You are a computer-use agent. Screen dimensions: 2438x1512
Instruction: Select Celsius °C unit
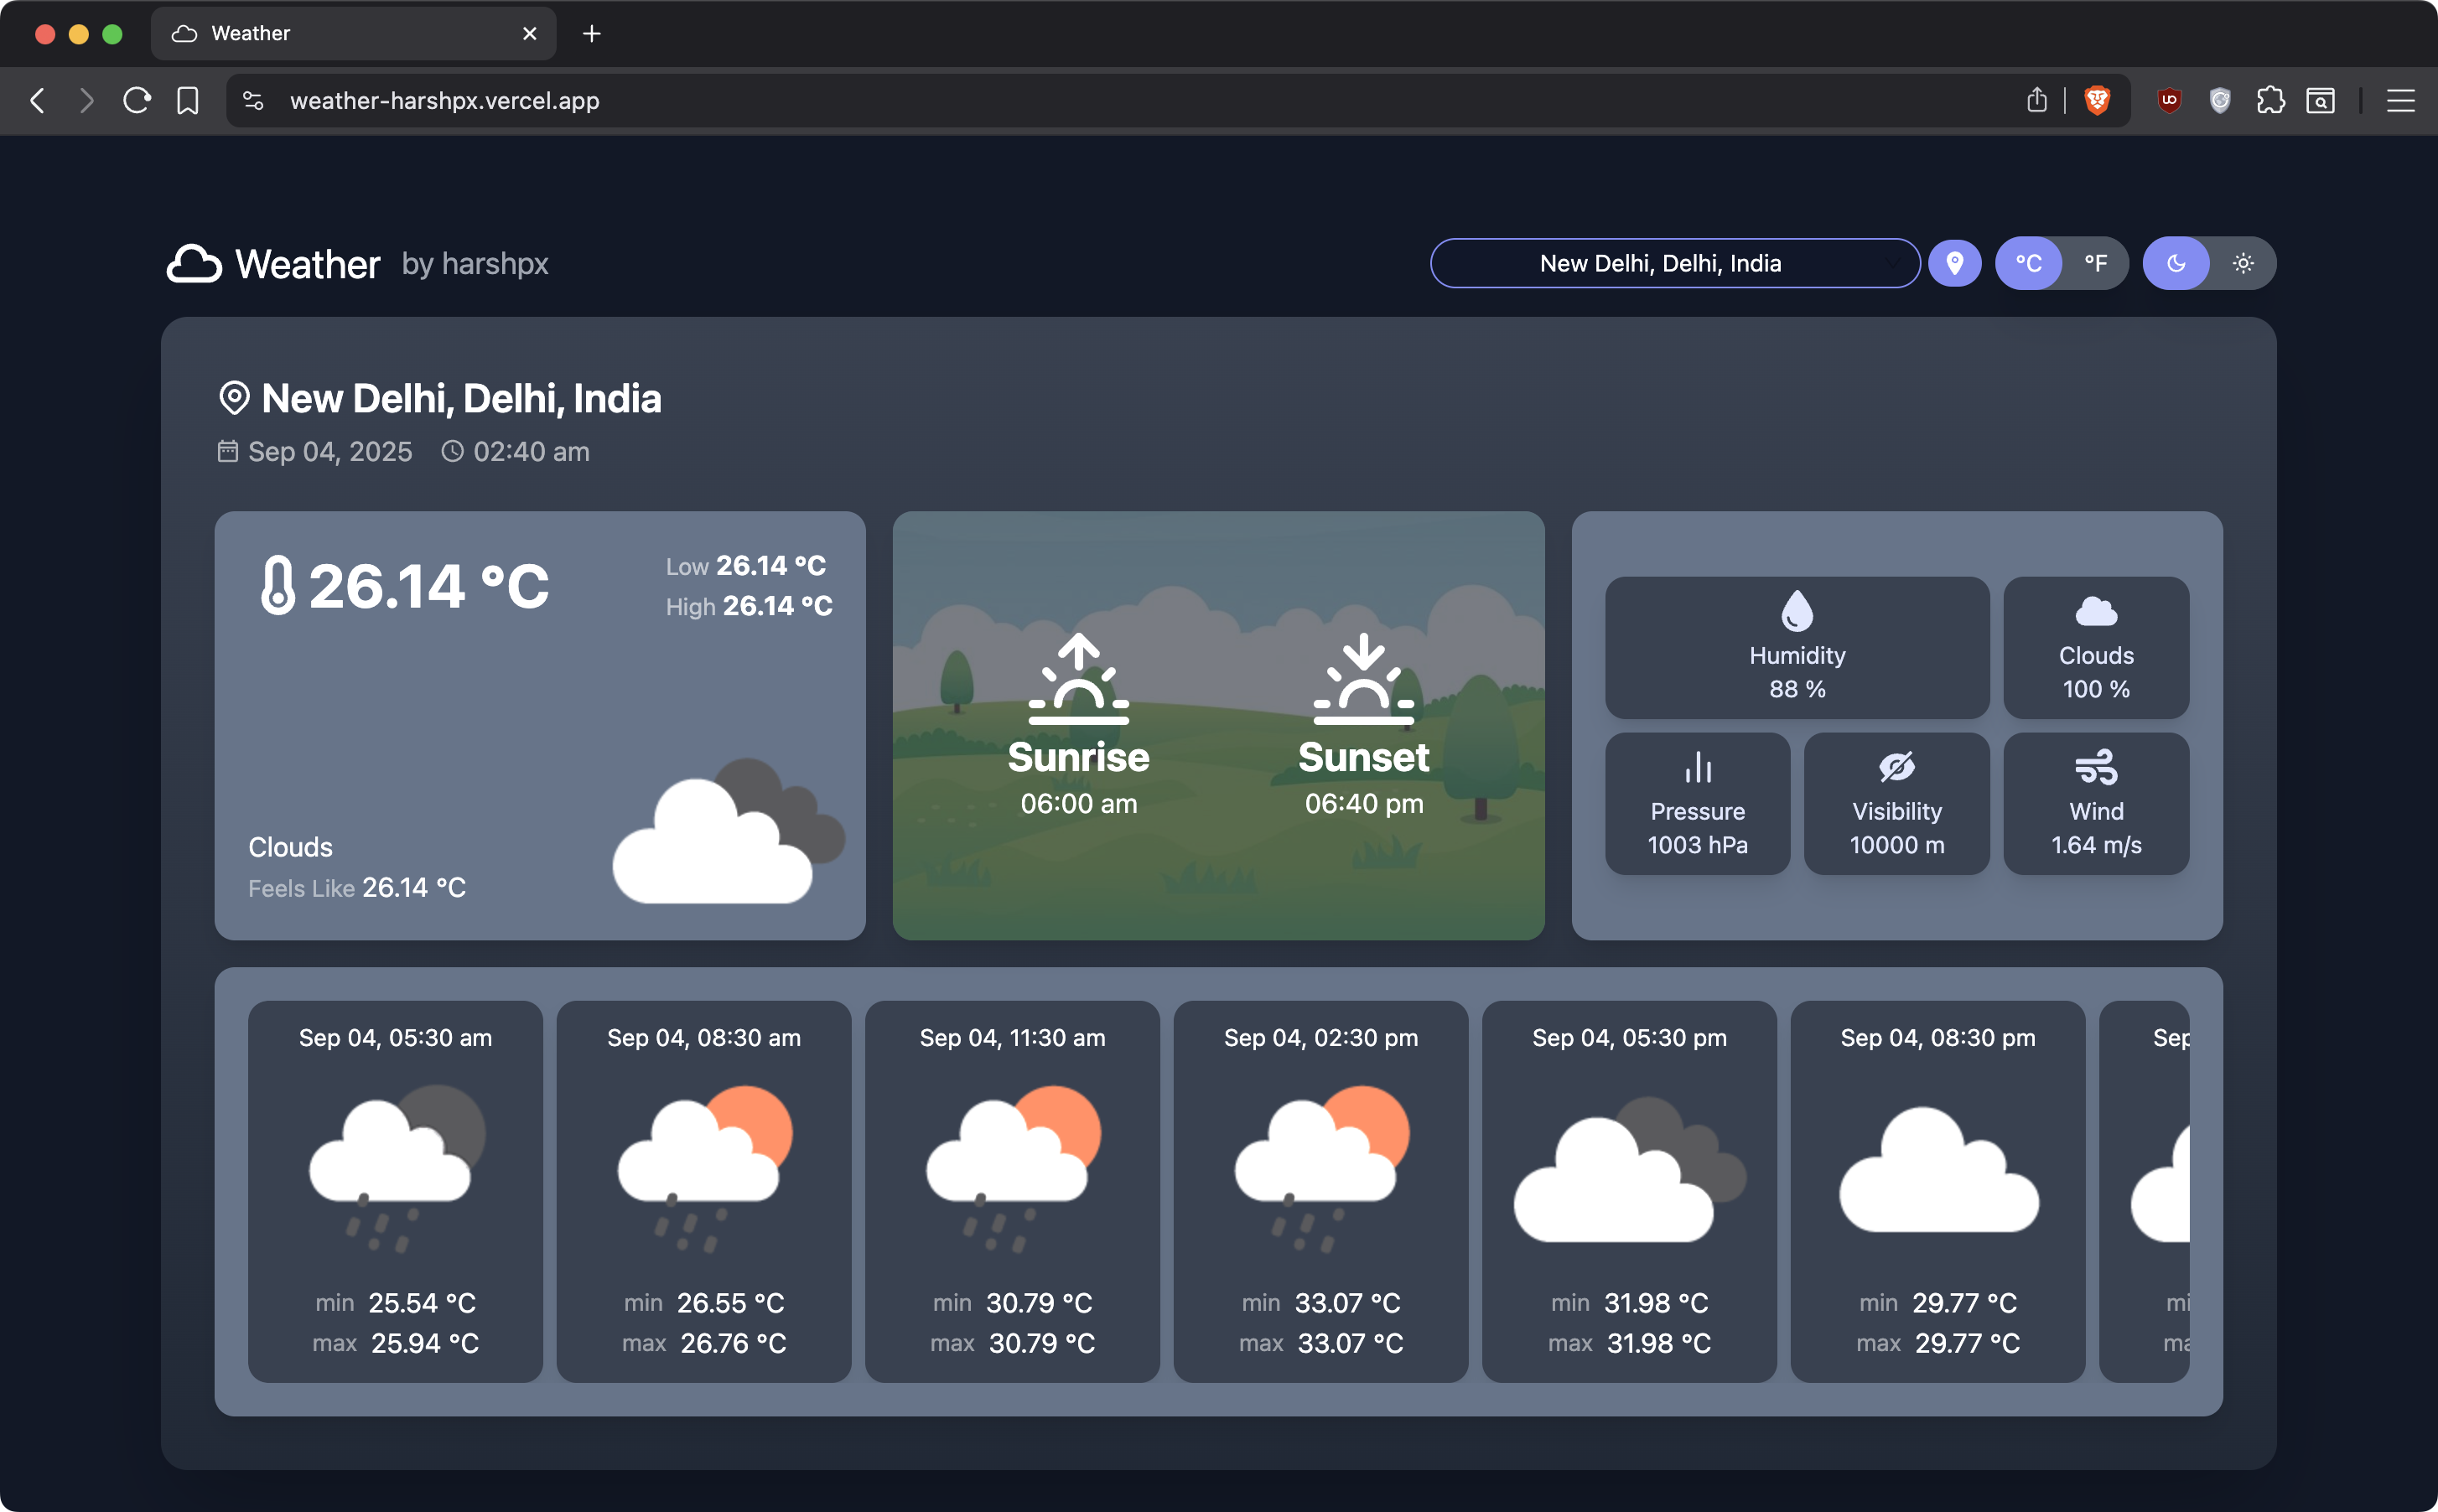[x=2028, y=264]
